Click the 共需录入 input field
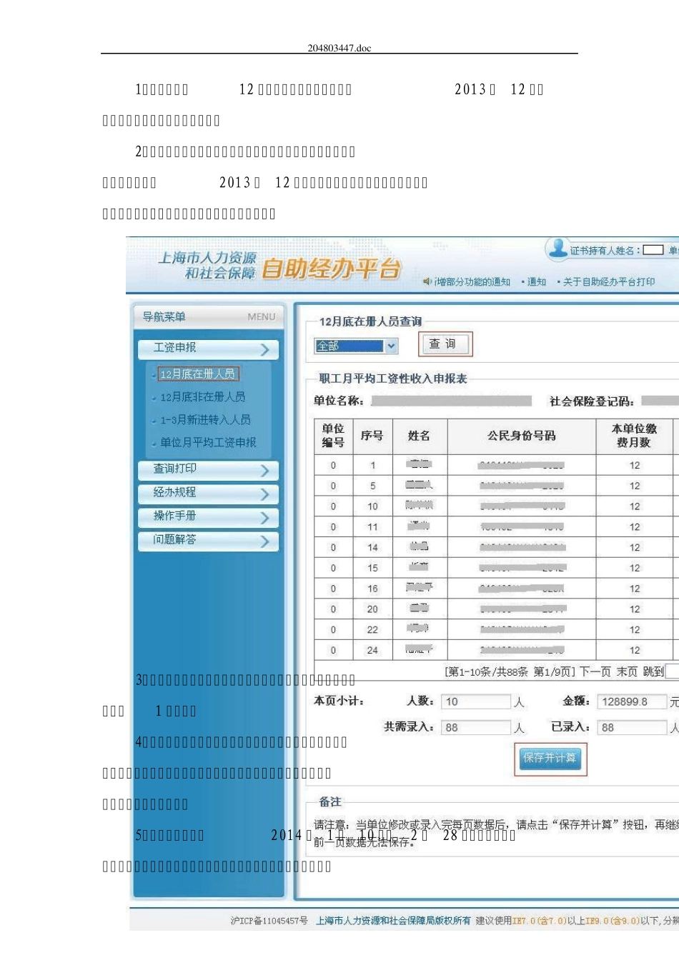The image size is (679, 960). [x=476, y=727]
